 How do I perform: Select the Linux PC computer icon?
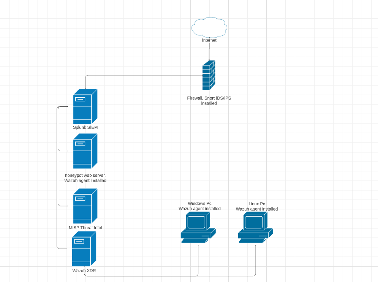tap(256, 227)
